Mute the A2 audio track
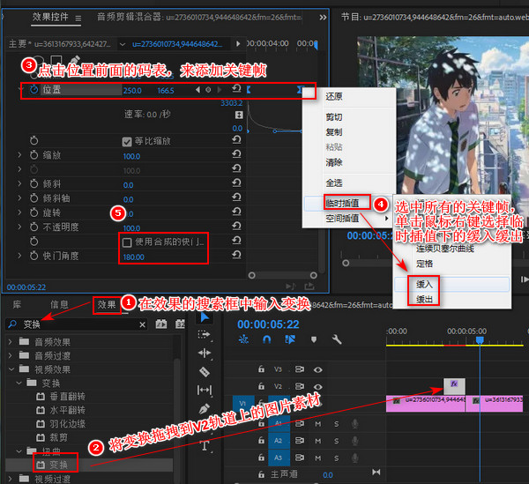The height and width of the screenshot is (484, 529). [317, 441]
